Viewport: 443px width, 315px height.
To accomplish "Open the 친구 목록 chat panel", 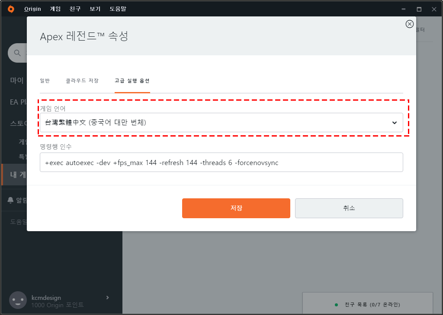I will pos(368,304).
